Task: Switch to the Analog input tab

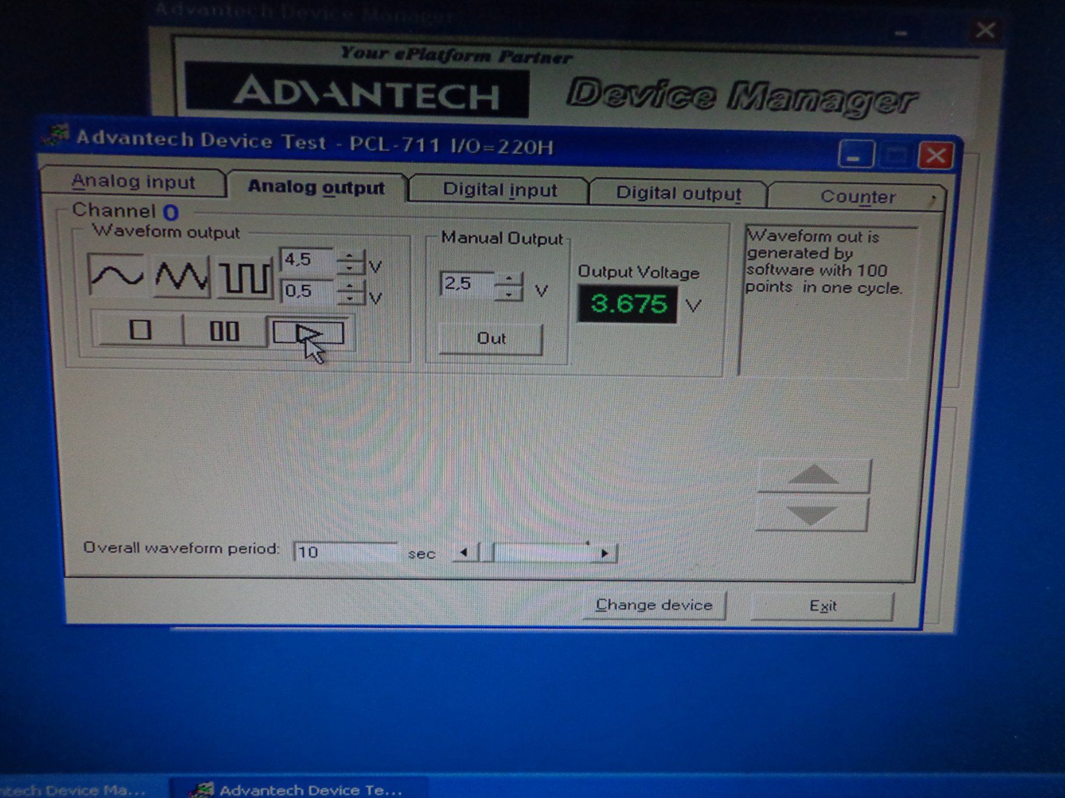Action: (133, 181)
